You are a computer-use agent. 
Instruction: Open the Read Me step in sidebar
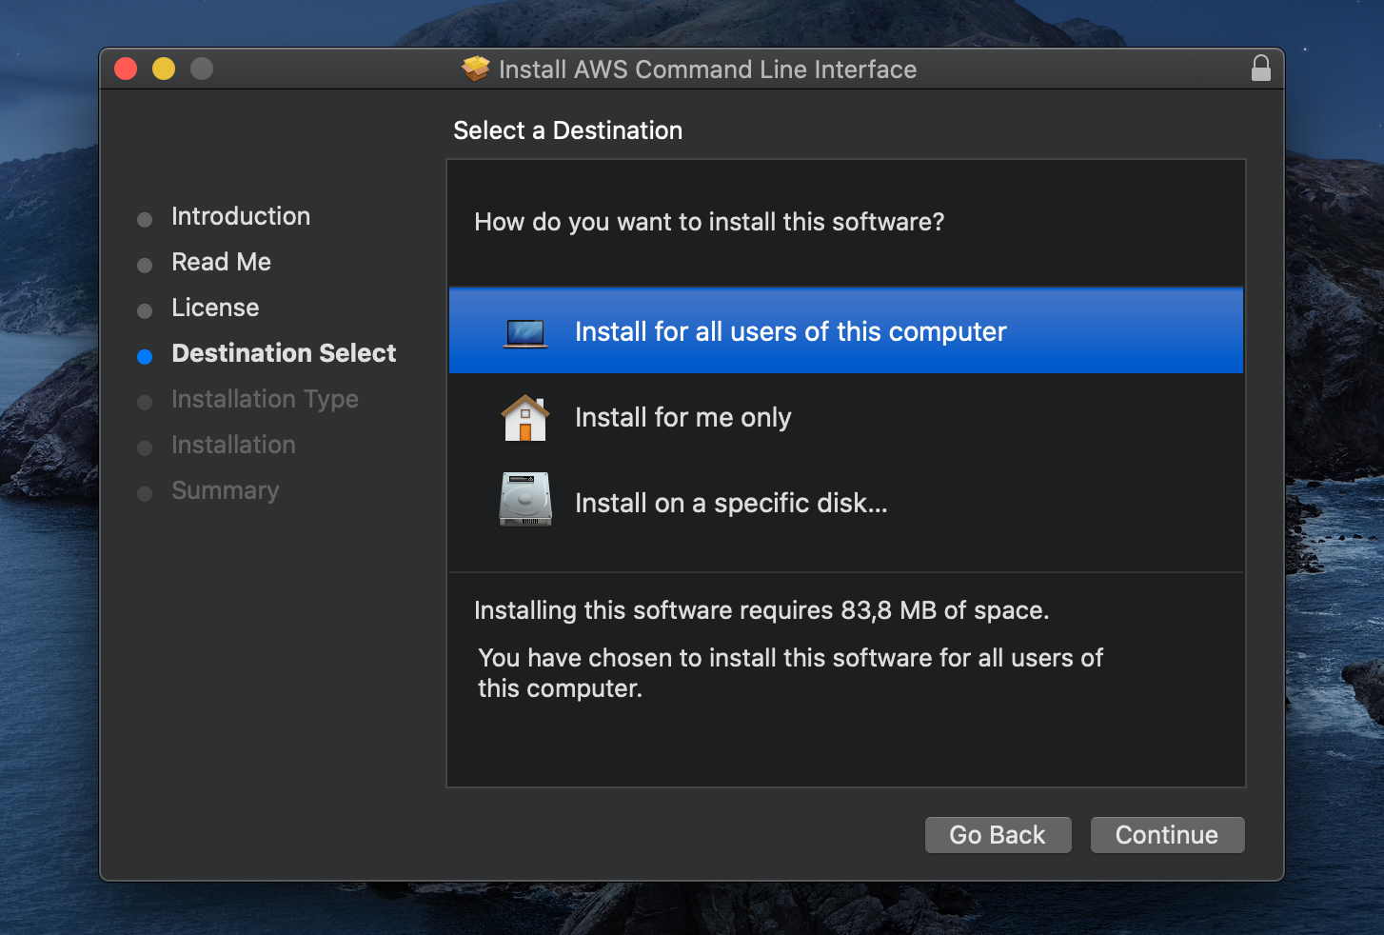pyautogui.click(x=221, y=262)
